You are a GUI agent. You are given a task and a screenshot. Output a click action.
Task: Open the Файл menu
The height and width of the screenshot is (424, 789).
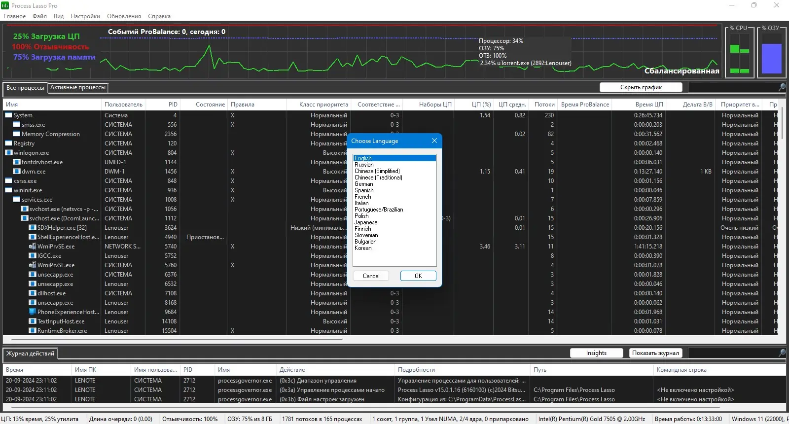pyautogui.click(x=40, y=16)
